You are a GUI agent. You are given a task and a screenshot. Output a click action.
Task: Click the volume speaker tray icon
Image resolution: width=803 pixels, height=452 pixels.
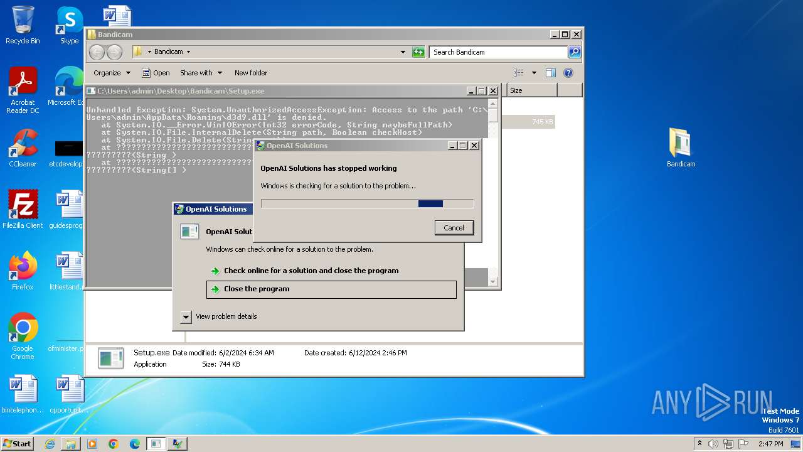pos(713,444)
